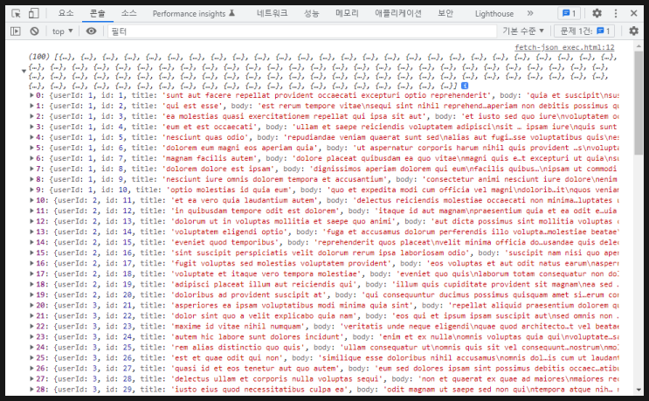Open the issues counter badge in the tab bar
Image resolution: width=649 pixels, height=401 pixels.
coord(570,13)
